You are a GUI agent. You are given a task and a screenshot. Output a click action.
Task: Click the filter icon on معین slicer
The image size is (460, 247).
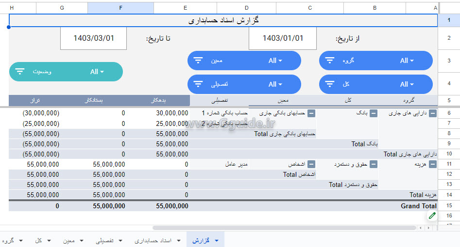(198, 61)
